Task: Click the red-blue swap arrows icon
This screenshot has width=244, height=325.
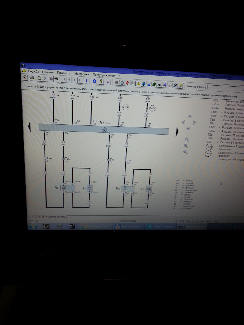Action: 108,82
